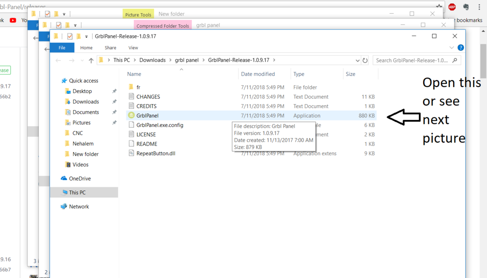Click the Search GrblPanel-Release search box
The image size is (487, 278).
(413, 60)
